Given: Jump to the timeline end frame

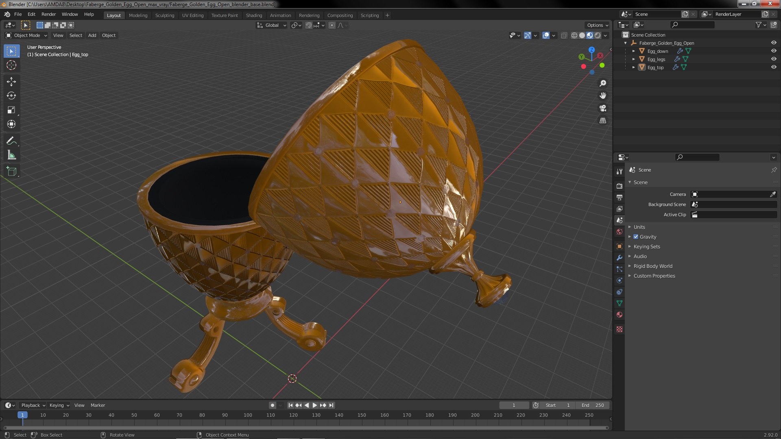Looking at the screenshot, I should point(332,405).
